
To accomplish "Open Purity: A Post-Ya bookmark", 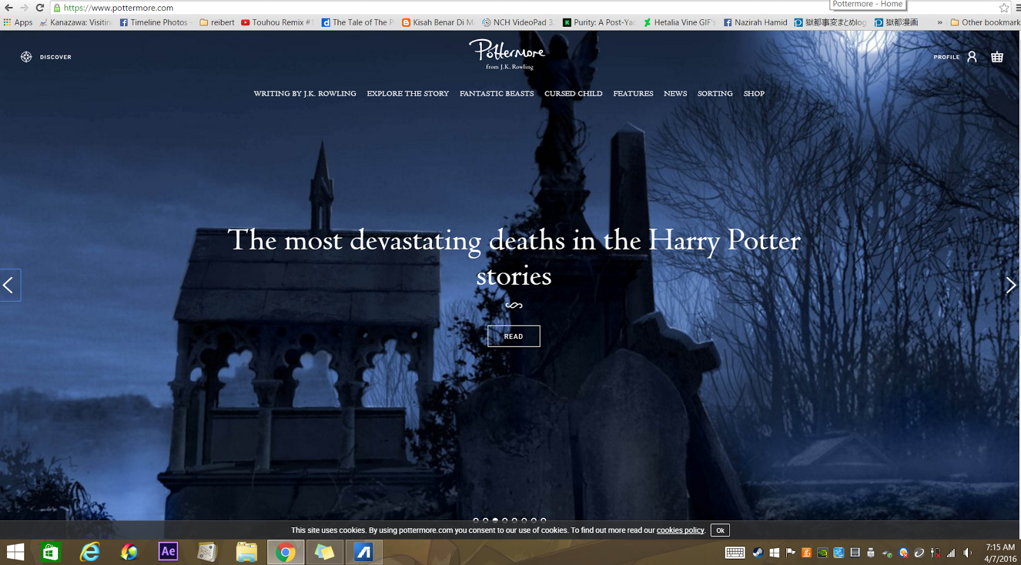I will (x=599, y=22).
